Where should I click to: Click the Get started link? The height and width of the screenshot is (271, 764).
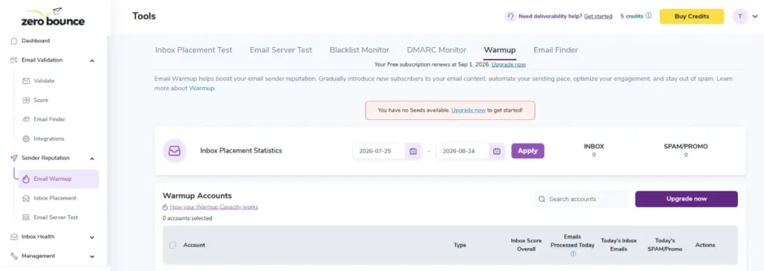click(598, 16)
